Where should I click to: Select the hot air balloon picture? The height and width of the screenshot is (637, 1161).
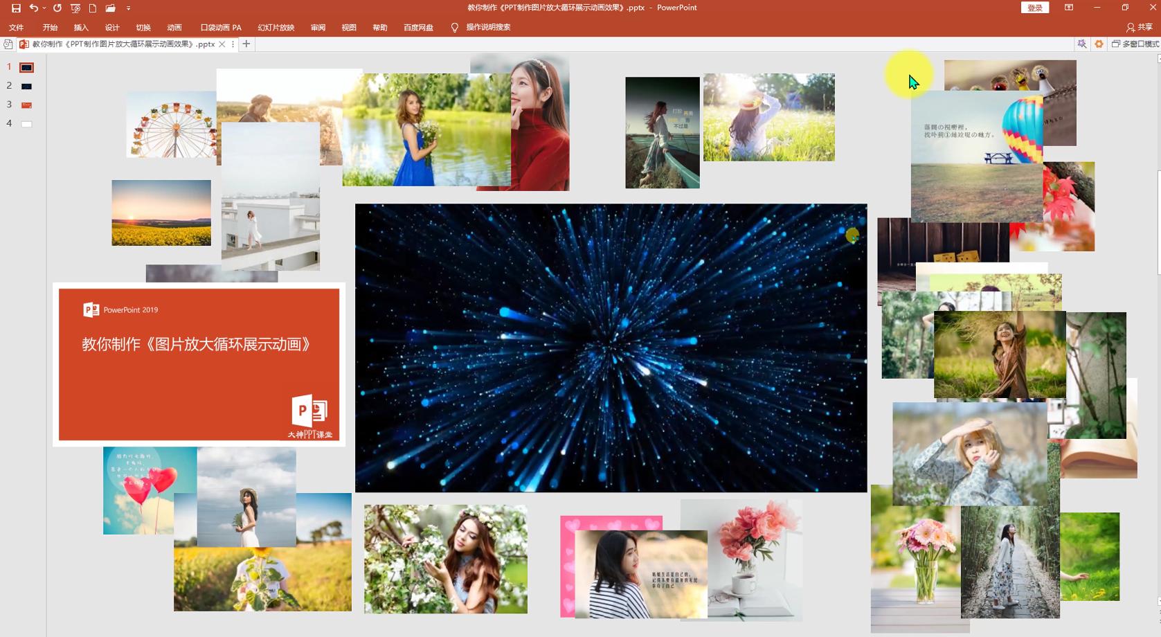tap(977, 156)
